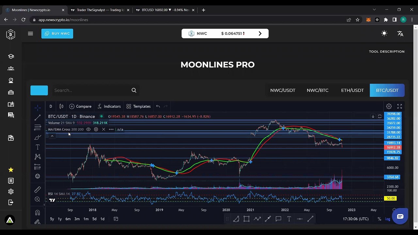Open timezone selector showing 17:30:06 (UTC)
Image resolution: width=418 pixels, height=235 pixels.
[356, 219]
